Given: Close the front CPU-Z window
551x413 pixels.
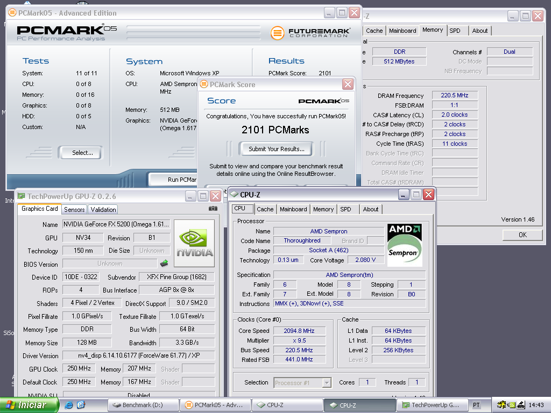Looking at the screenshot, I should click(428, 194).
